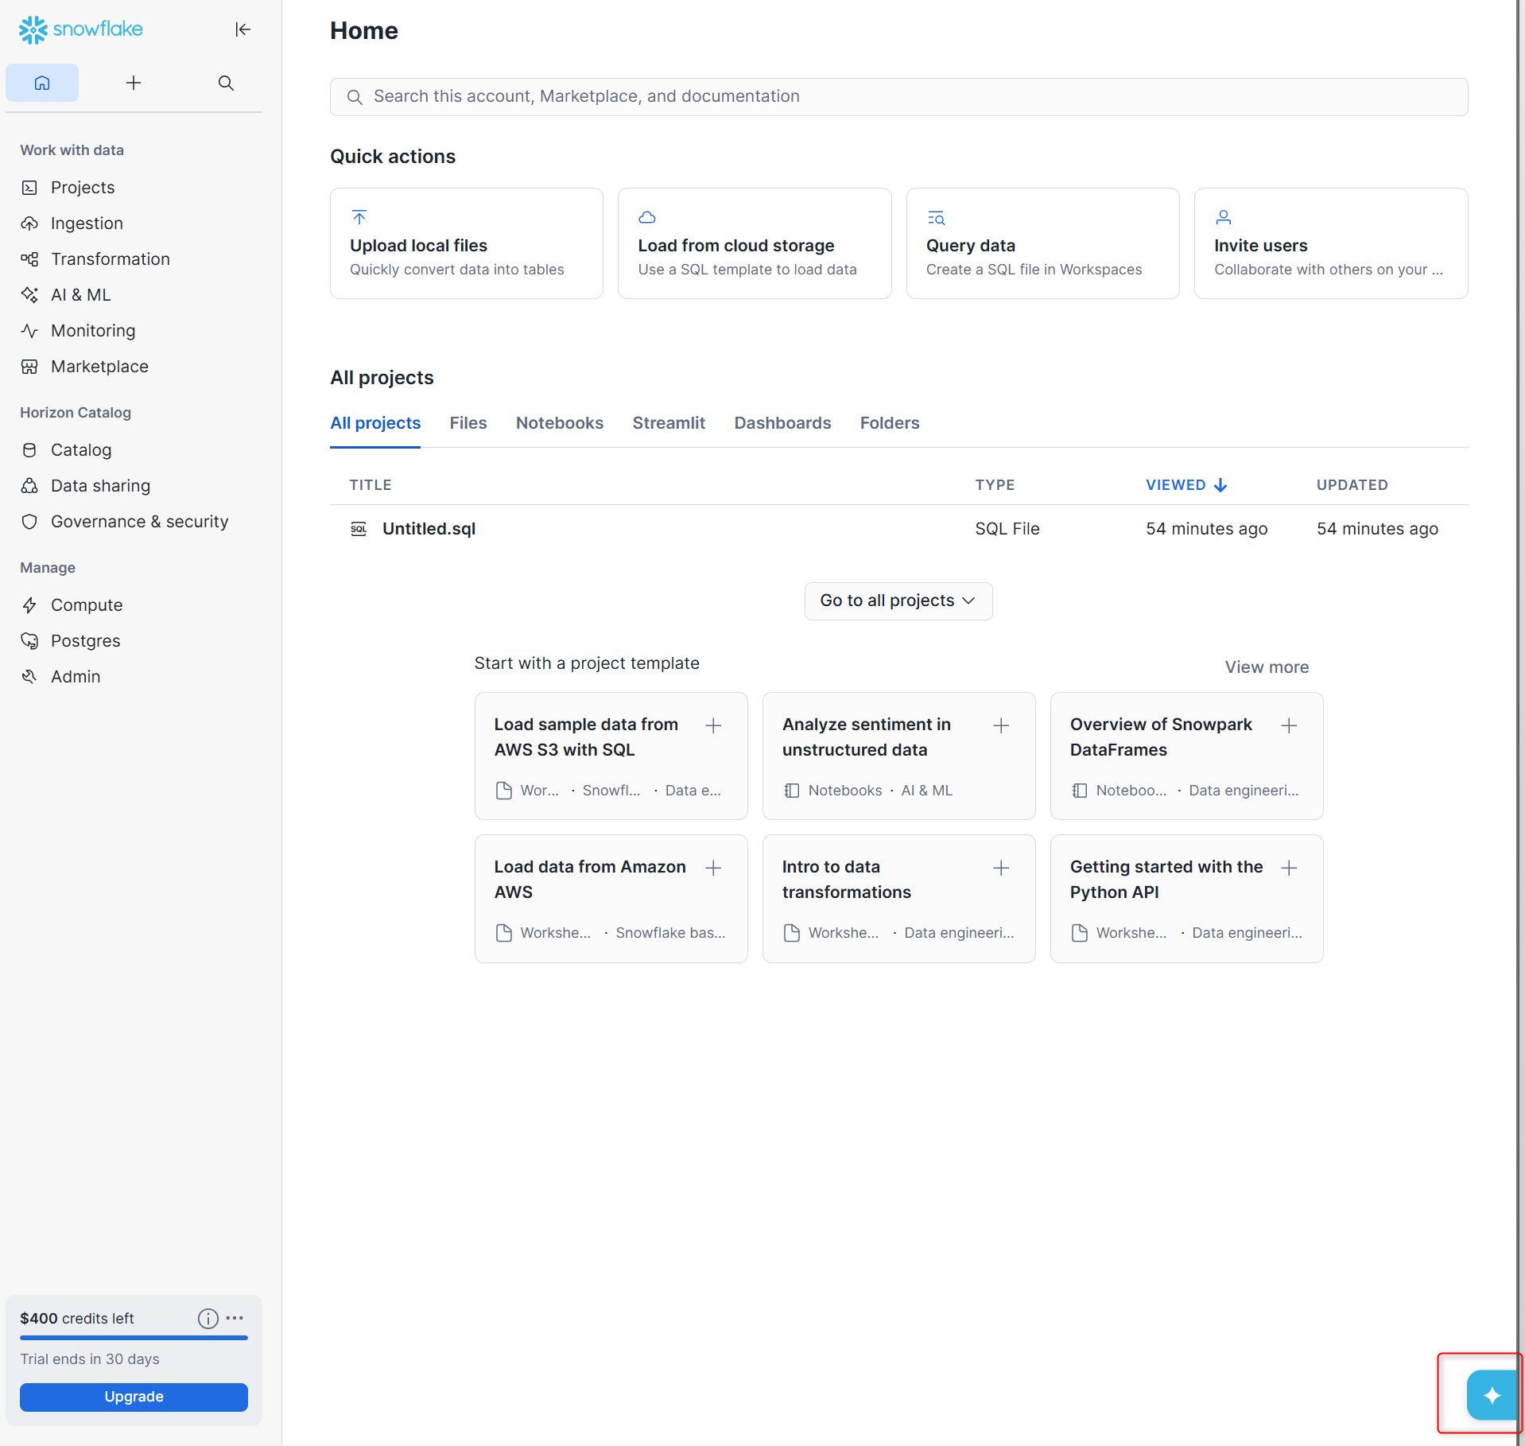The height and width of the screenshot is (1446, 1525).
Task: Switch to the Notebooks tab
Action: [559, 423]
